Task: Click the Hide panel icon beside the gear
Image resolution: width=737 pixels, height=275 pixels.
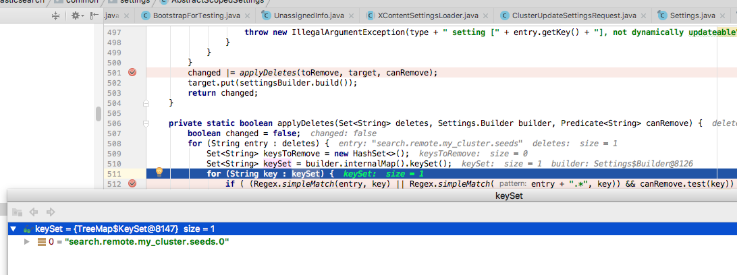Action: pyautogui.click(x=94, y=16)
